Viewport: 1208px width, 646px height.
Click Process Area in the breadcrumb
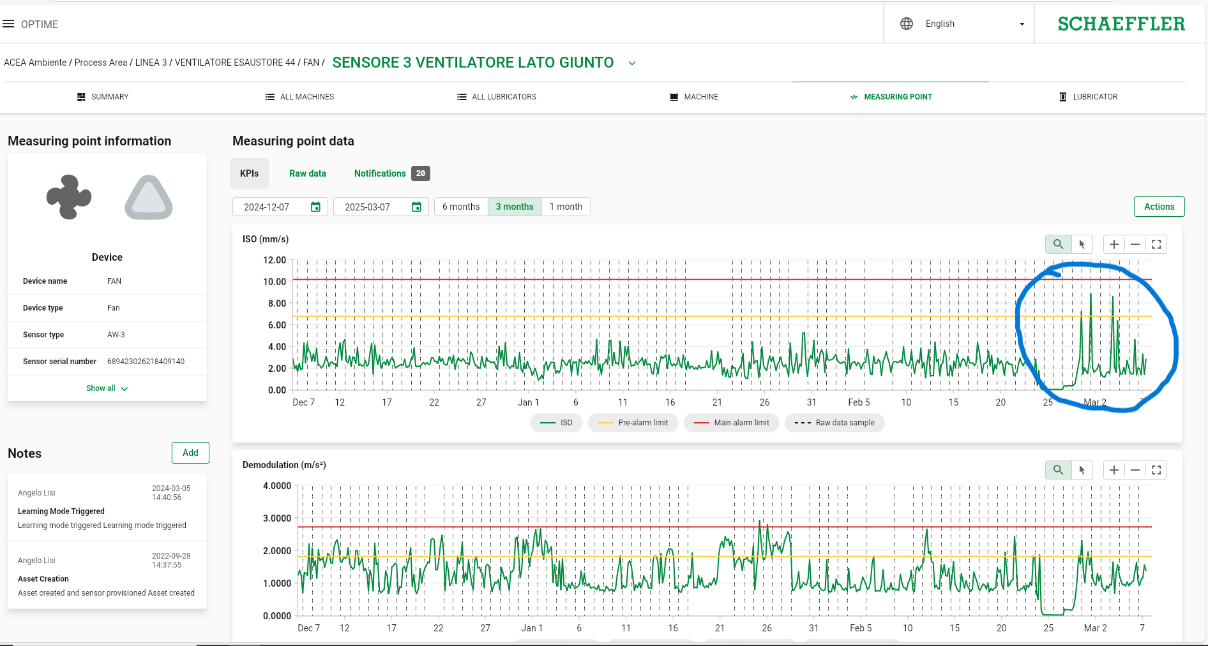(x=101, y=62)
